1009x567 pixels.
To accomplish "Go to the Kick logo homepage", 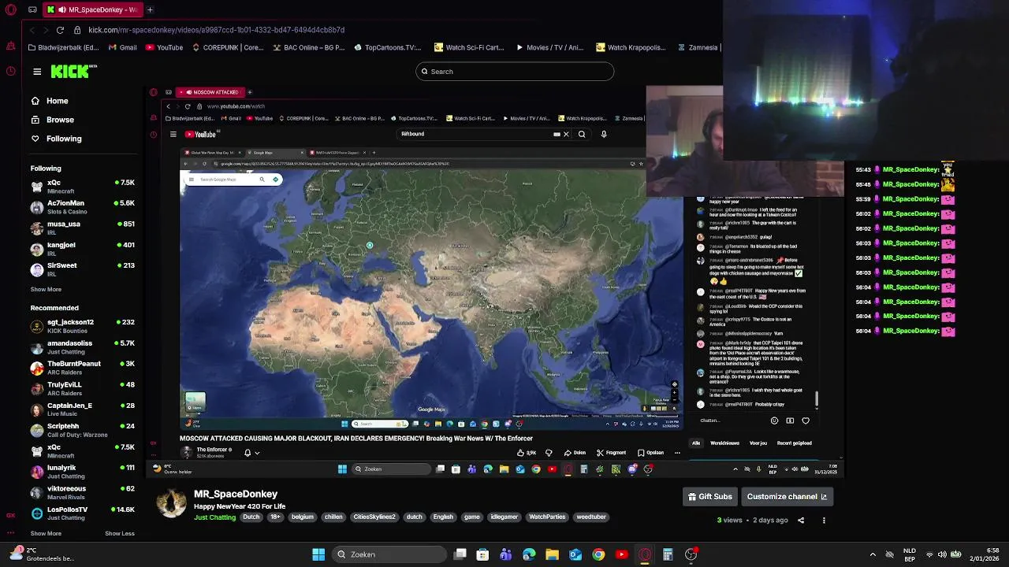I will pos(73,72).
